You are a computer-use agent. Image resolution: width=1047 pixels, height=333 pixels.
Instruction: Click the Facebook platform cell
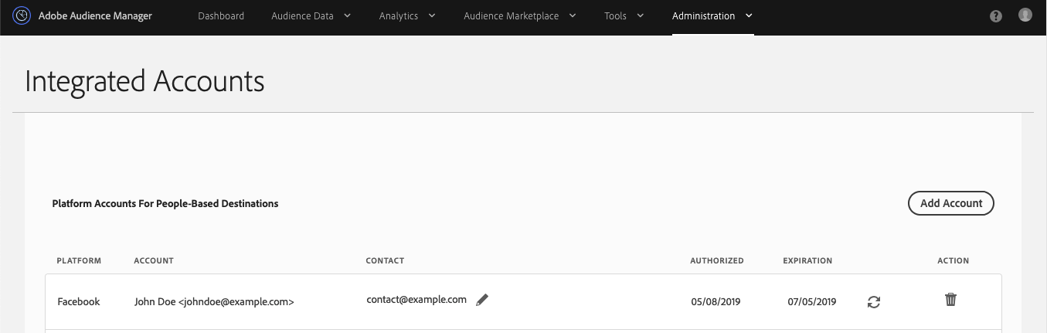(x=79, y=302)
